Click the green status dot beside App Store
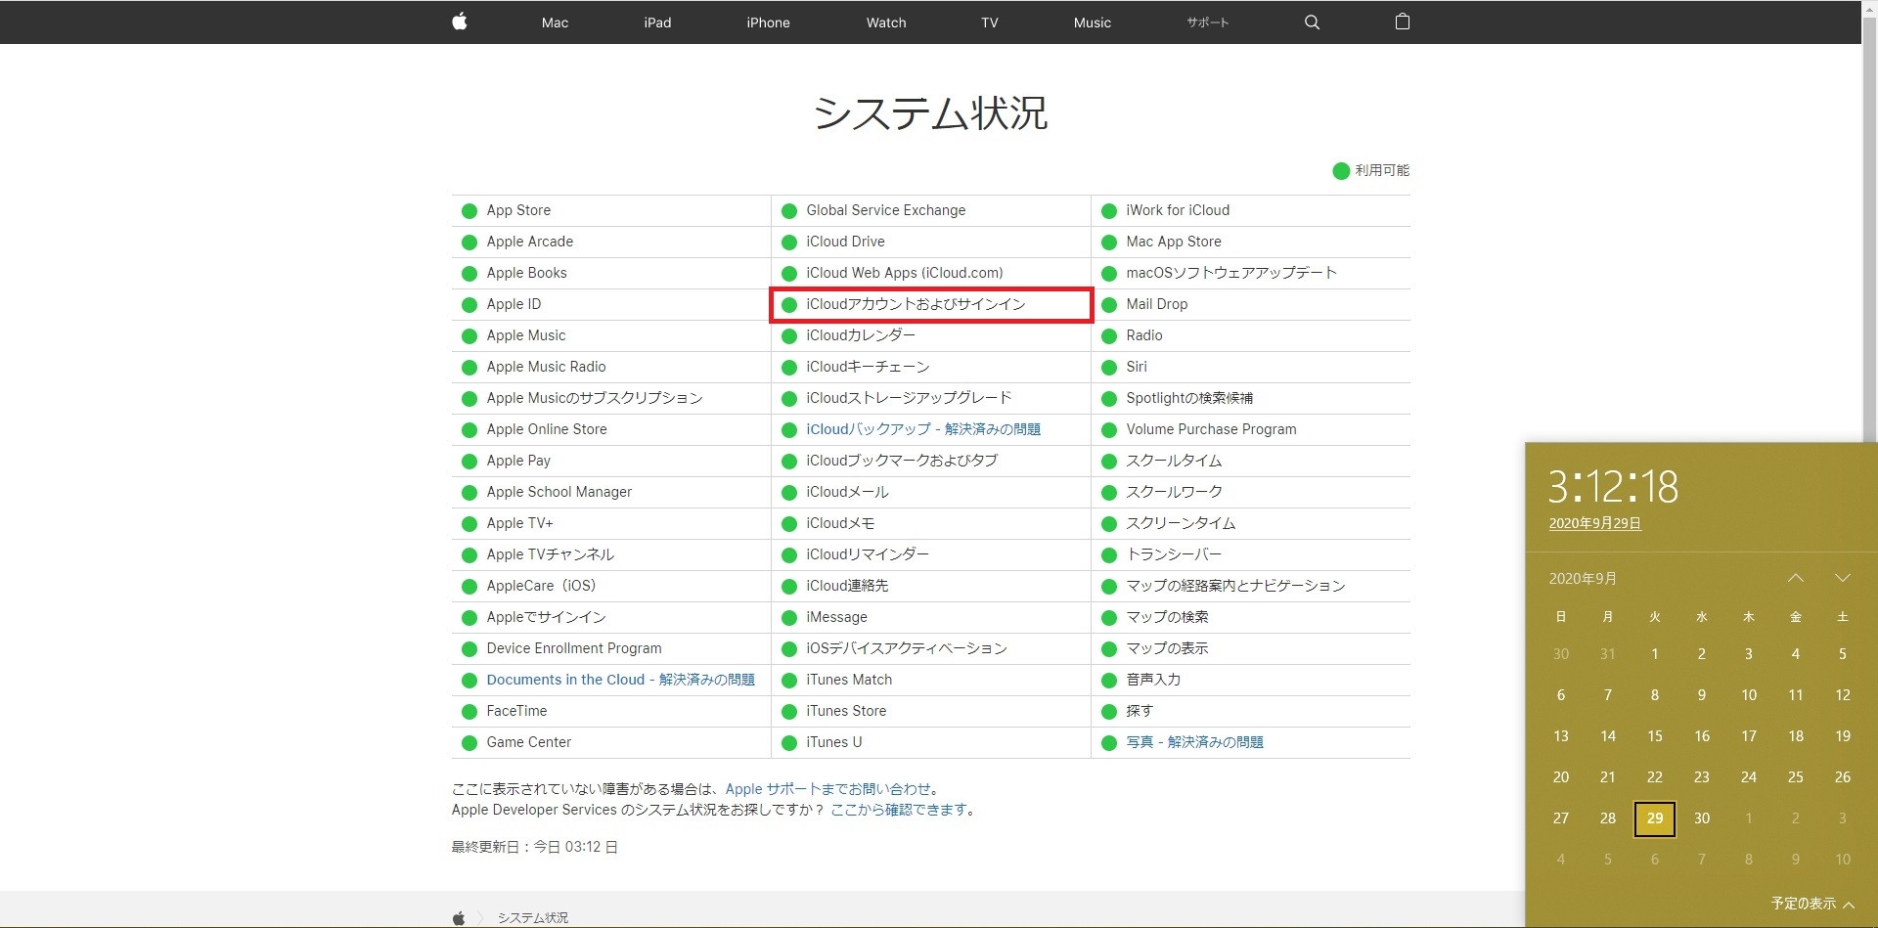Viewport: 1878px width, 928px height. 469,210
